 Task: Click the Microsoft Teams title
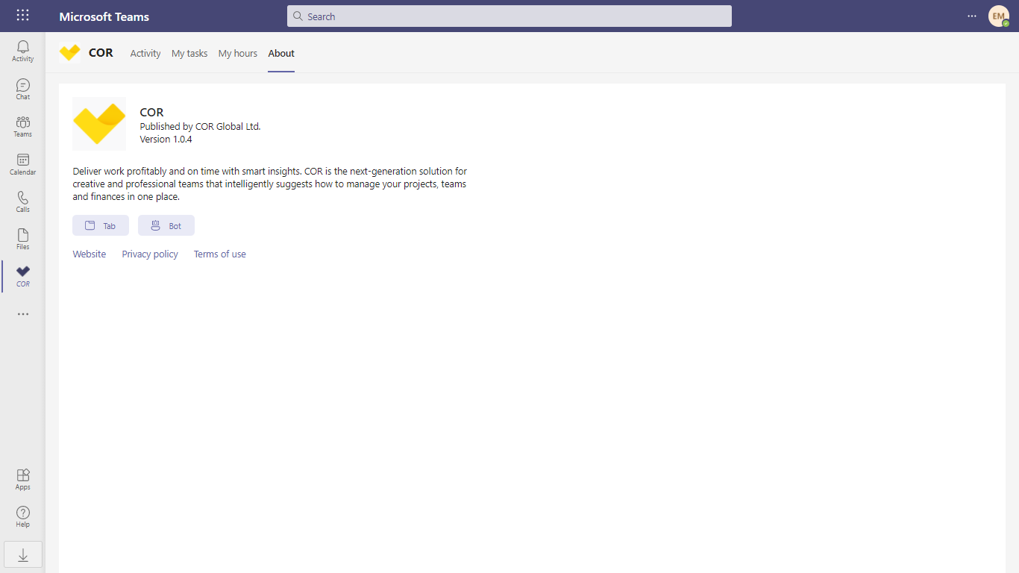pos(104,16)
